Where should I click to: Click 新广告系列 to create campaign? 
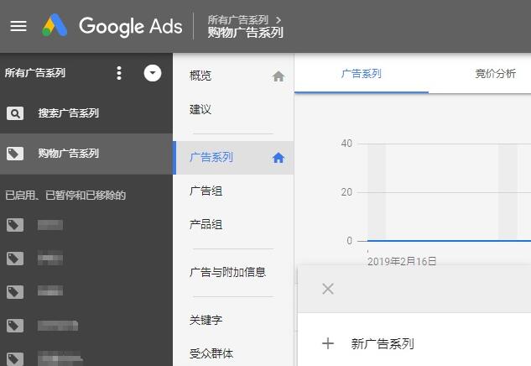pyautogui.click(x=382, y=343)
